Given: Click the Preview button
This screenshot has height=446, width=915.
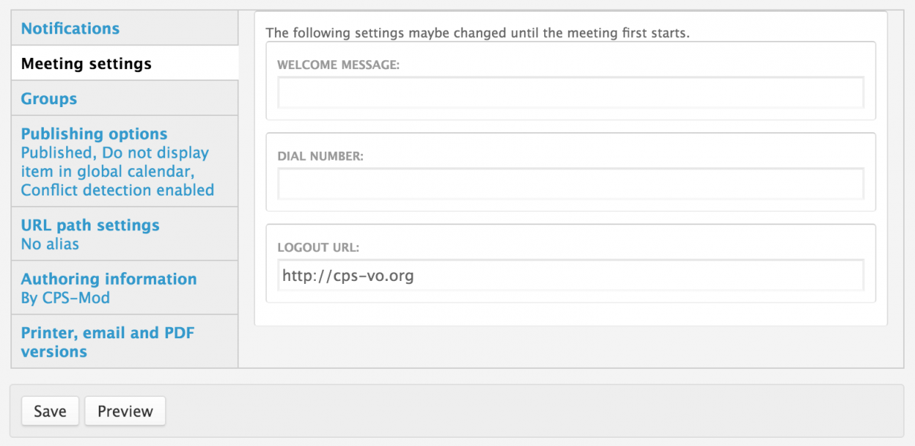Looking at the screenshot, I should click(125, 411).
